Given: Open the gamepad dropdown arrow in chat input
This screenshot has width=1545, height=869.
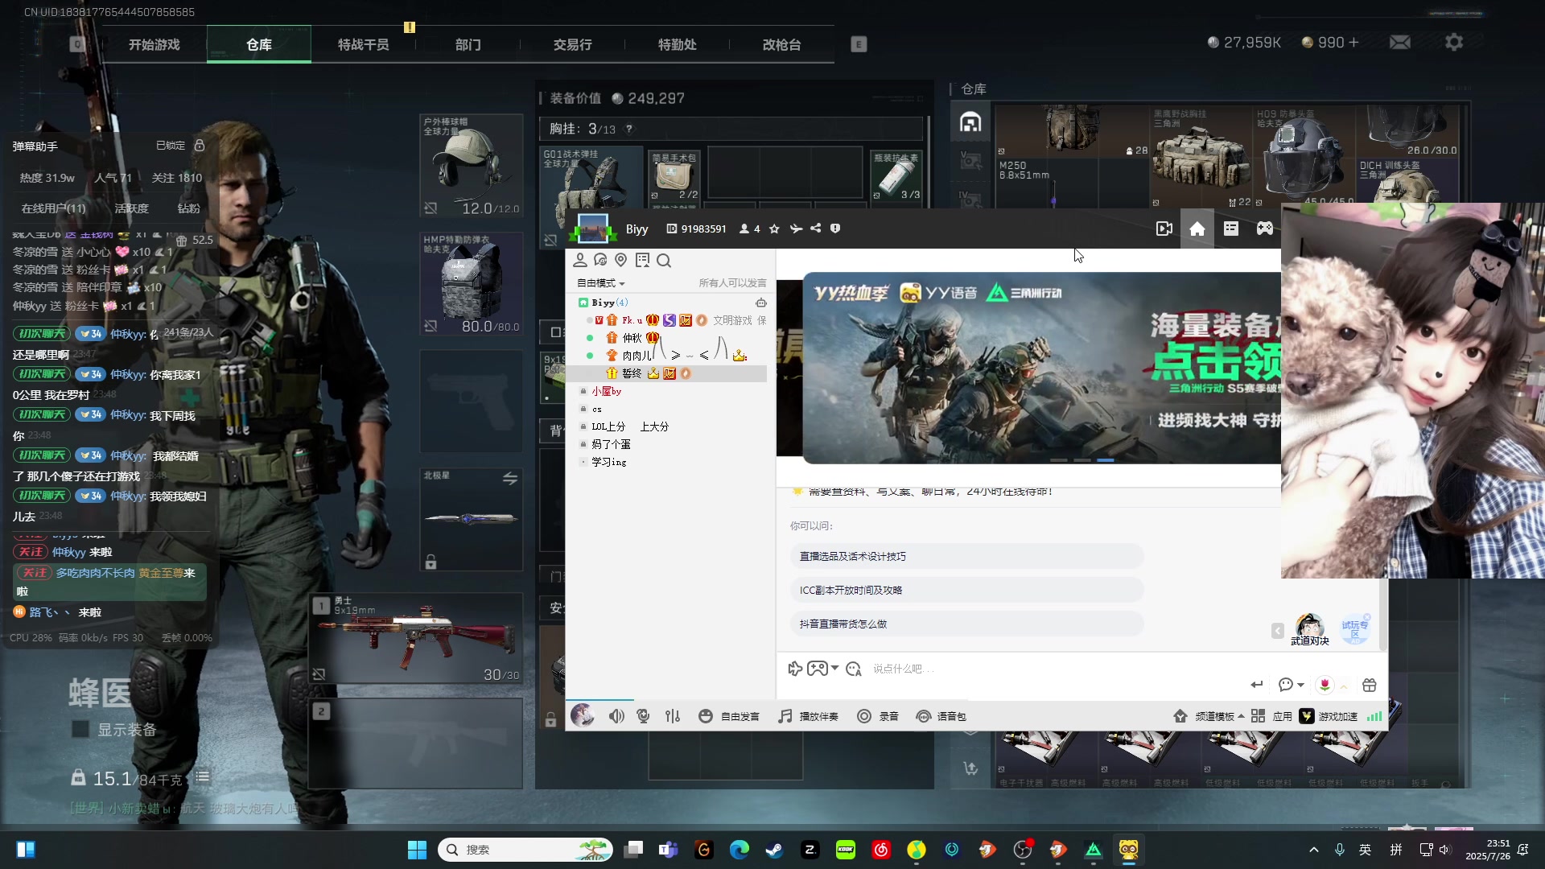Looking at the screenshot, I should click(x=834, y=669).
